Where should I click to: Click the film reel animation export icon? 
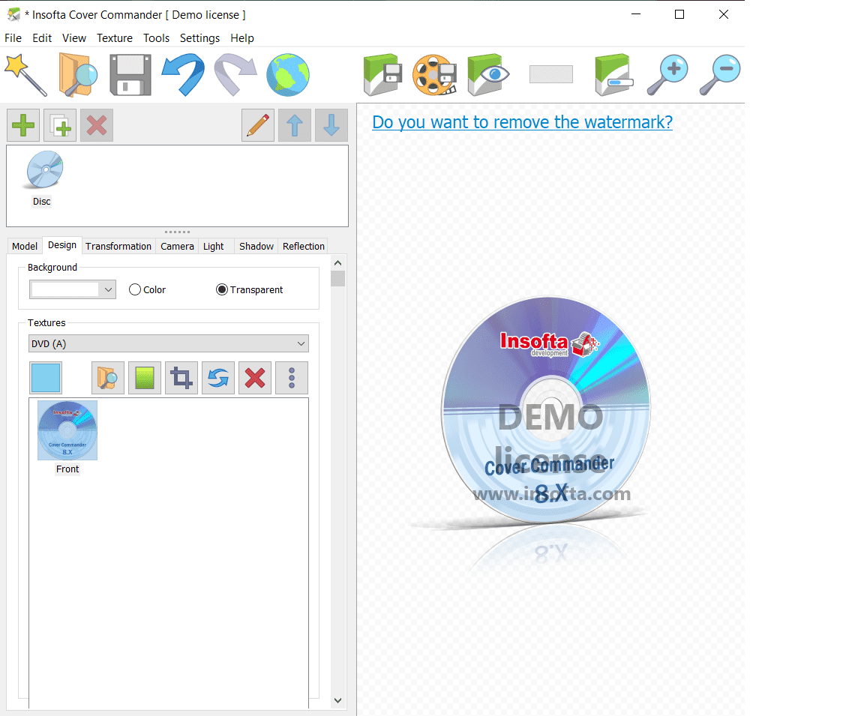click(x=435, y=75)
